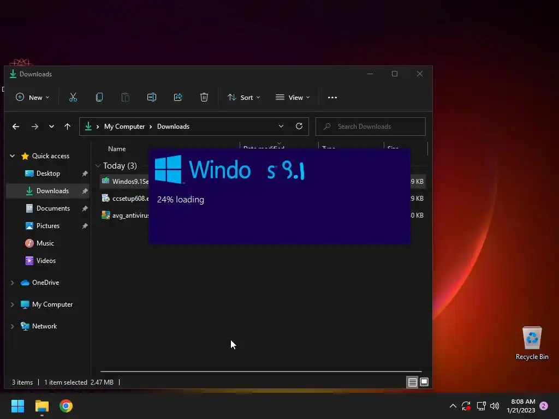Open the View options dropdown
Image resolution: width=559 pixels, height=419 pixels.
tap(293, 97)
